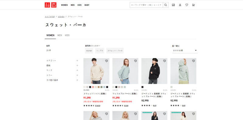The image size is (243, 120).
Task: Go to ユニクロTOP breadcrumb link
Action: click(50, 17)
